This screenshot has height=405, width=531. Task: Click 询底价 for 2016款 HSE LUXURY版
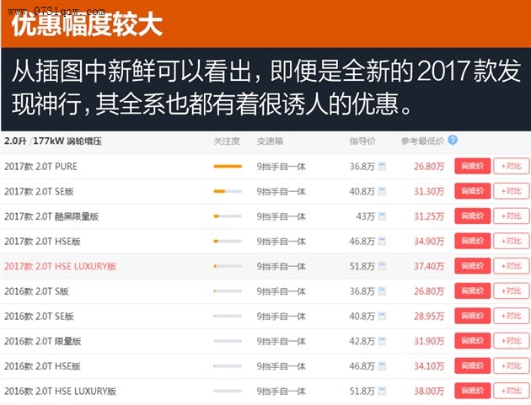[472, 392]
